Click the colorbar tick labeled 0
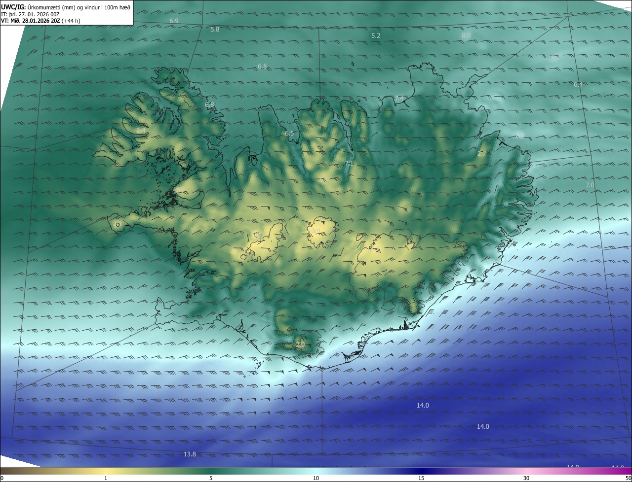The height and width of the screenshot is (482, 632). pyautogui.click(x=2, y=478)
